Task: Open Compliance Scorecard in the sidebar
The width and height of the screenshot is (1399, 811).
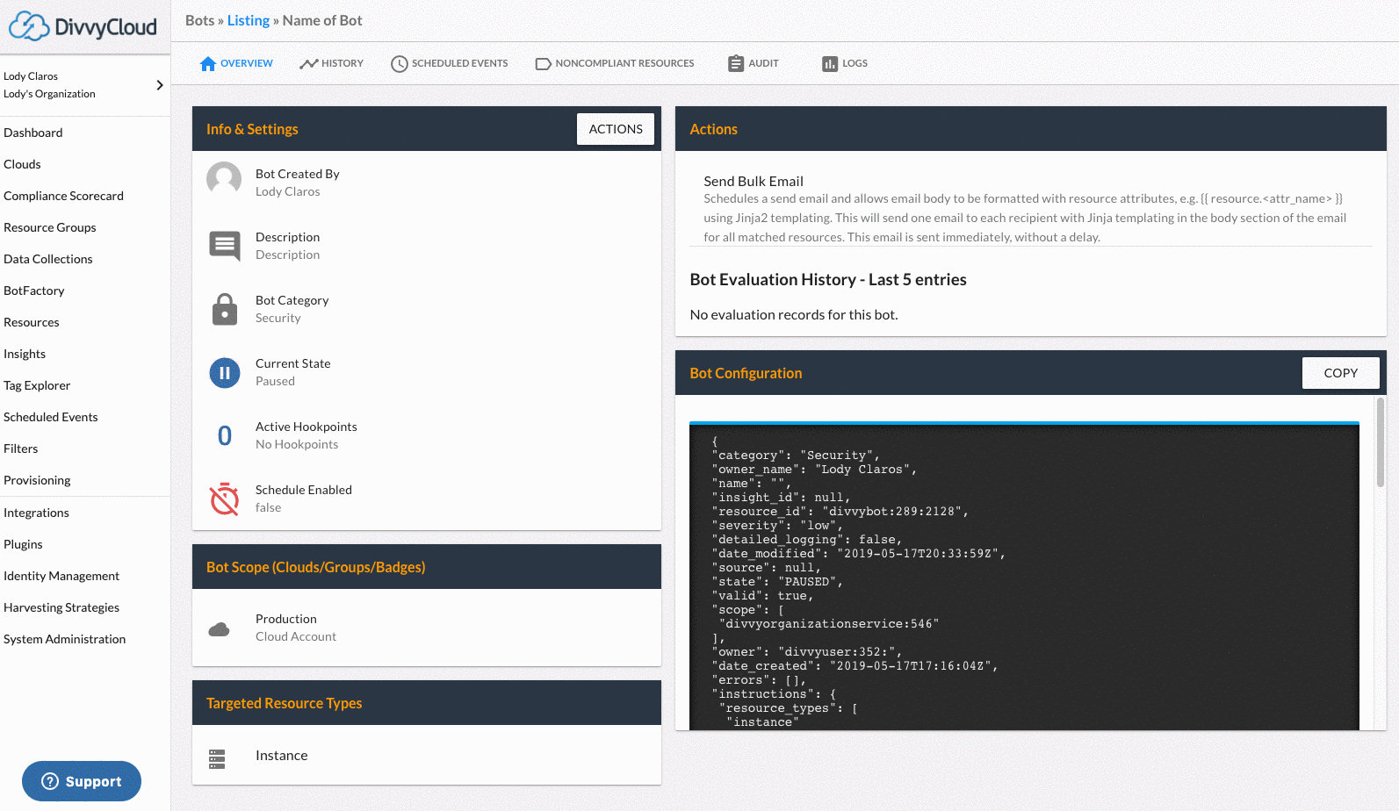Action: point(63,196)
